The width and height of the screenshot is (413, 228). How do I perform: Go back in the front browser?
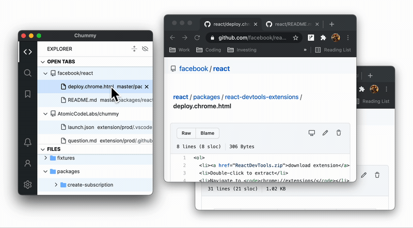[x=172, y=38]
